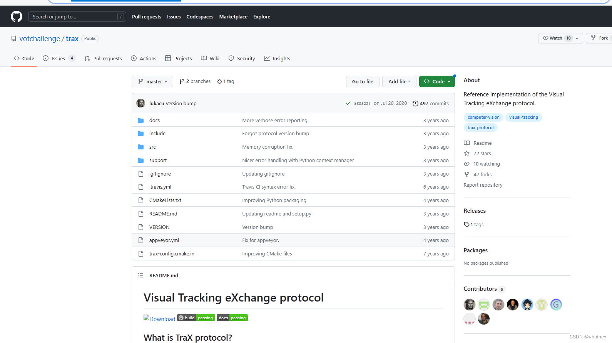Open Travis CI syntax error fix commit

point(269,187)
